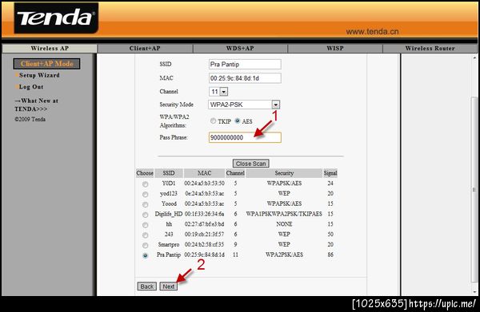Click WPA1PSKWPA2PSK/TKIPAES security cell
The width and height of the screenshot is (480, 312).
[284, 214]
